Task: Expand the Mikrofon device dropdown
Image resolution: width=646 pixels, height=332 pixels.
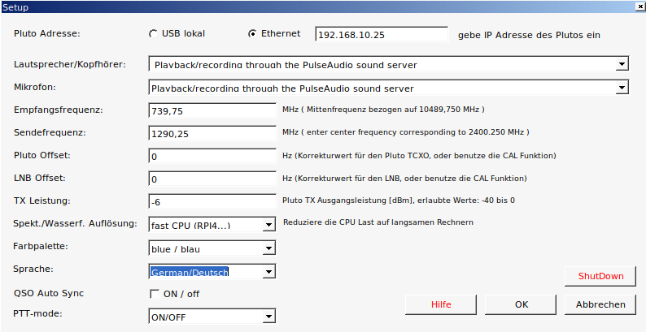Action: click(622, 88)
